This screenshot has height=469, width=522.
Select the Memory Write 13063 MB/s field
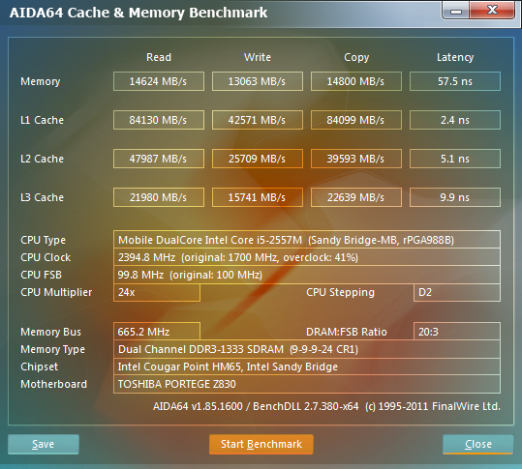click(x=258, y=81)
